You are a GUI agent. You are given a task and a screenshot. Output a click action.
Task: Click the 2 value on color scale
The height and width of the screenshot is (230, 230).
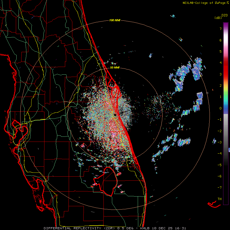coord(221,86)
